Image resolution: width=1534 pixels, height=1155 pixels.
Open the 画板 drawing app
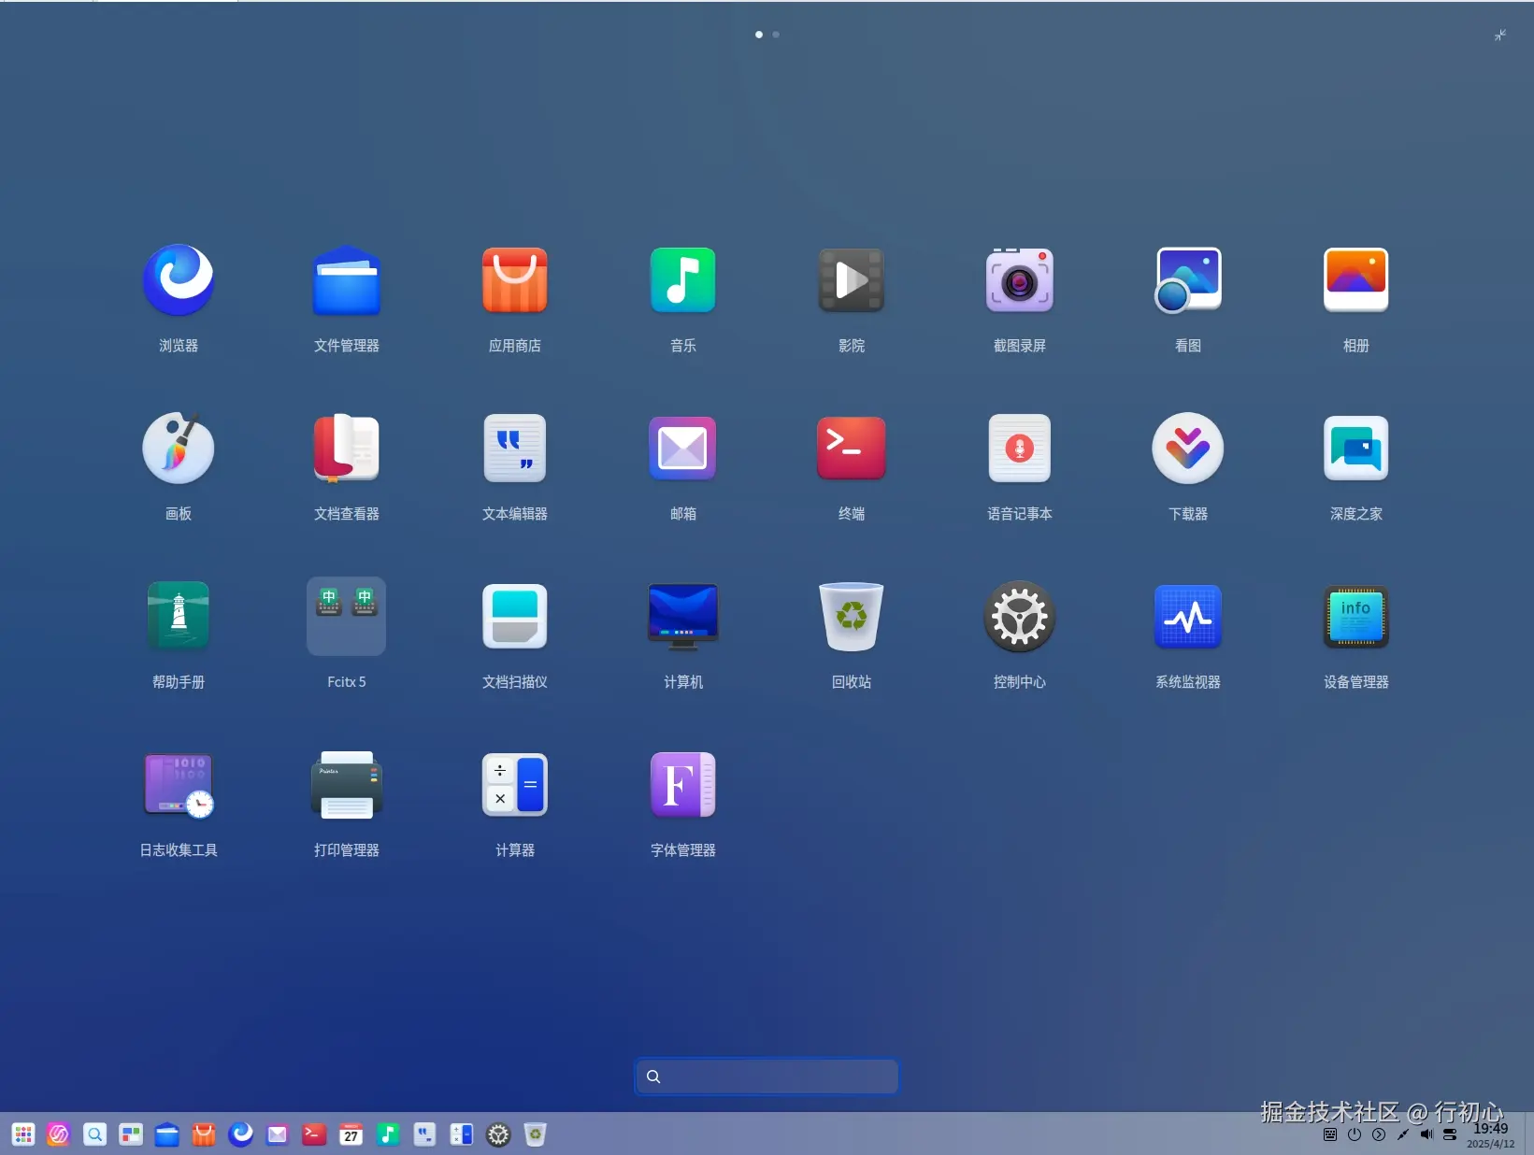(x=179, y=449)
